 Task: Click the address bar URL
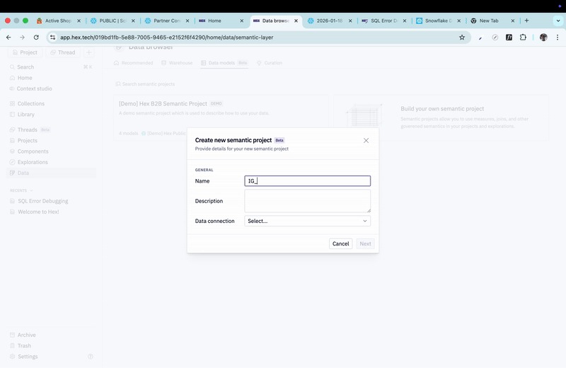point(166,38)
